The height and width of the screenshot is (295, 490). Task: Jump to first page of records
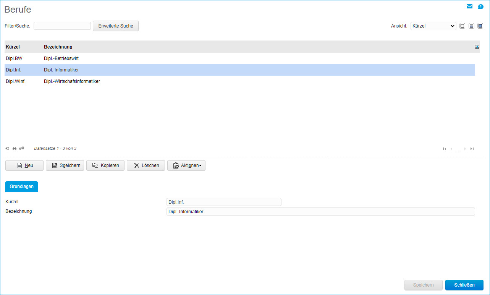coord(445,149)
